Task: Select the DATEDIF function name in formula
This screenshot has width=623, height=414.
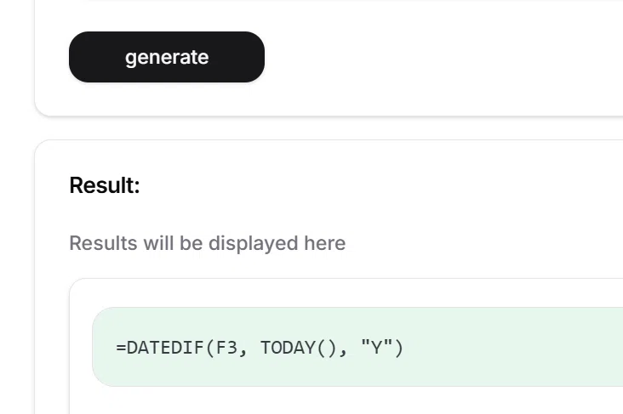Action: tap(165, 348)
